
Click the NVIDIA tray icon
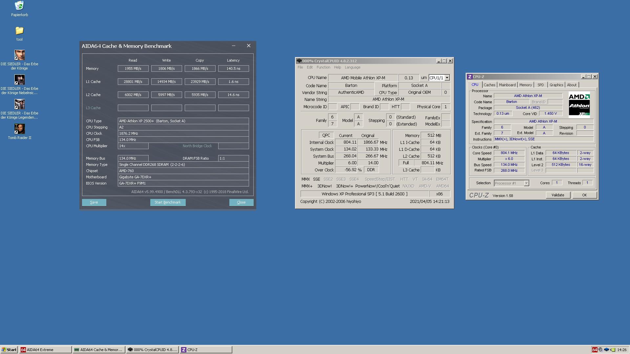(x=612, y=350)
